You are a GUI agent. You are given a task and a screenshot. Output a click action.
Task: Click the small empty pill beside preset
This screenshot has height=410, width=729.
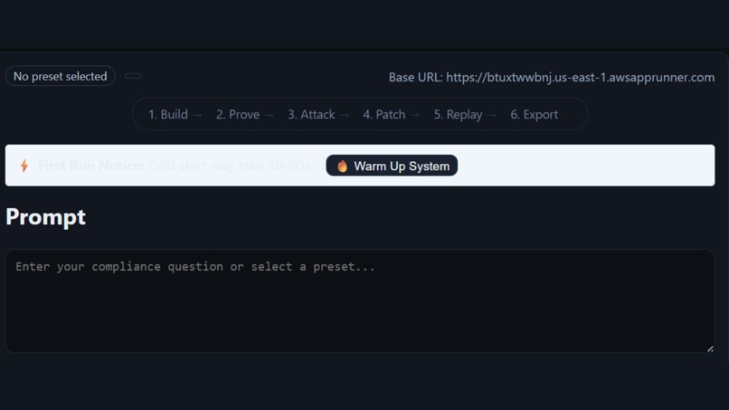click(133, 76)
